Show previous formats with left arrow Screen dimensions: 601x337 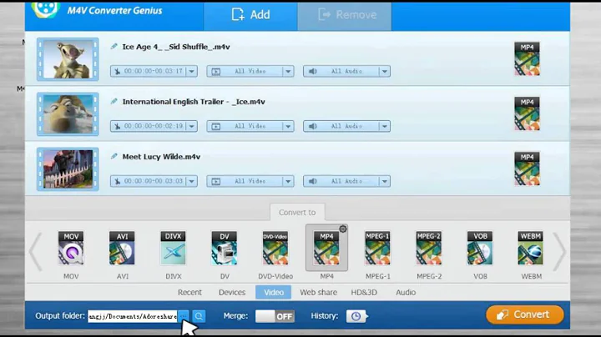pyautogui.click(x=36, y=252)
